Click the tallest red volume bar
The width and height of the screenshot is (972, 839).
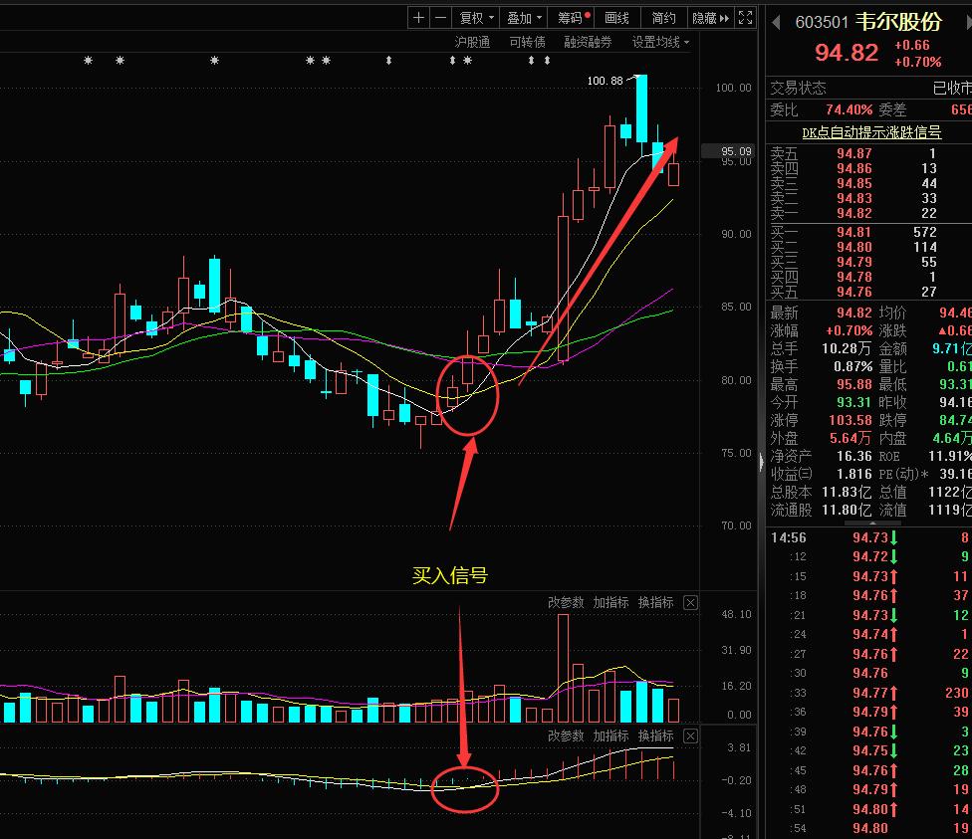point(563,668)
